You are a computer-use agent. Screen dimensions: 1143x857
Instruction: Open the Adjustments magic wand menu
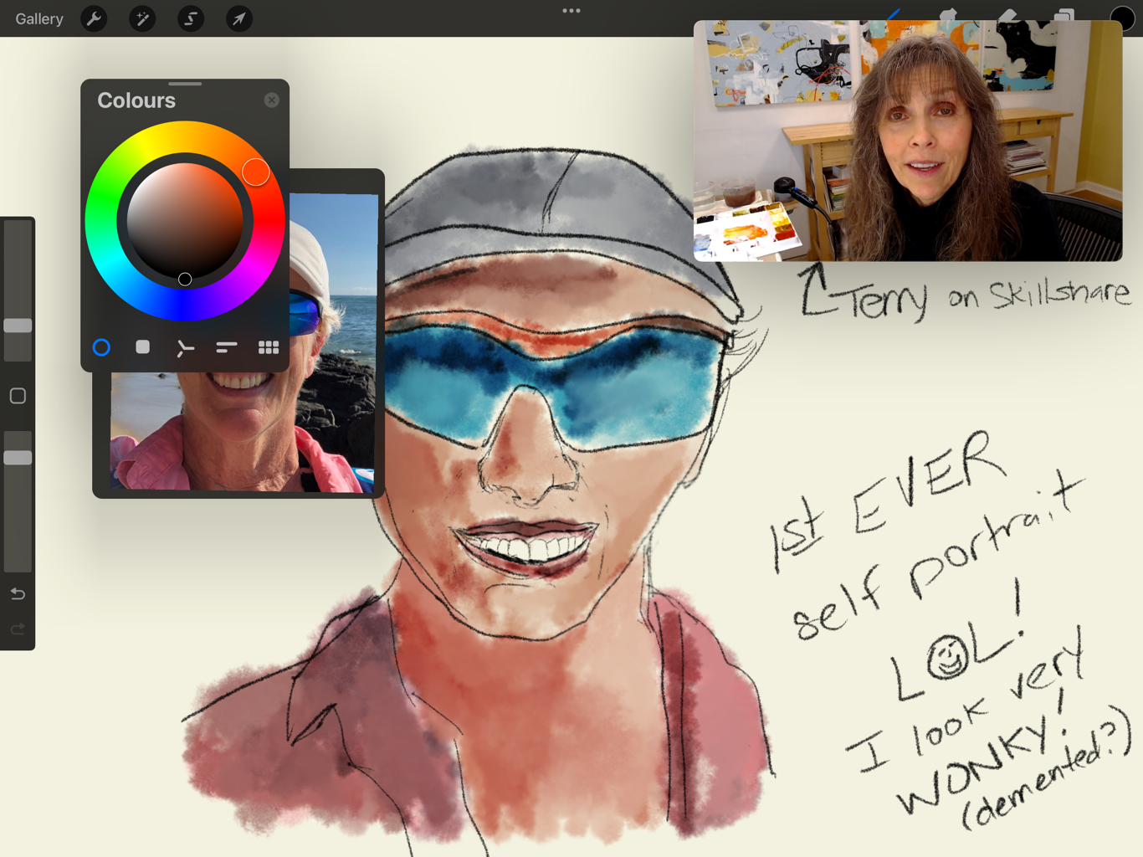point(142,18)
